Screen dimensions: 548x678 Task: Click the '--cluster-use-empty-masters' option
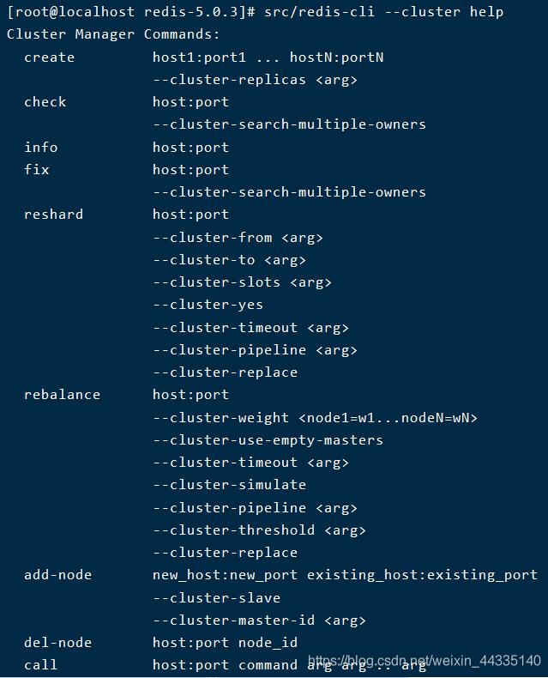tap(268, 440)
